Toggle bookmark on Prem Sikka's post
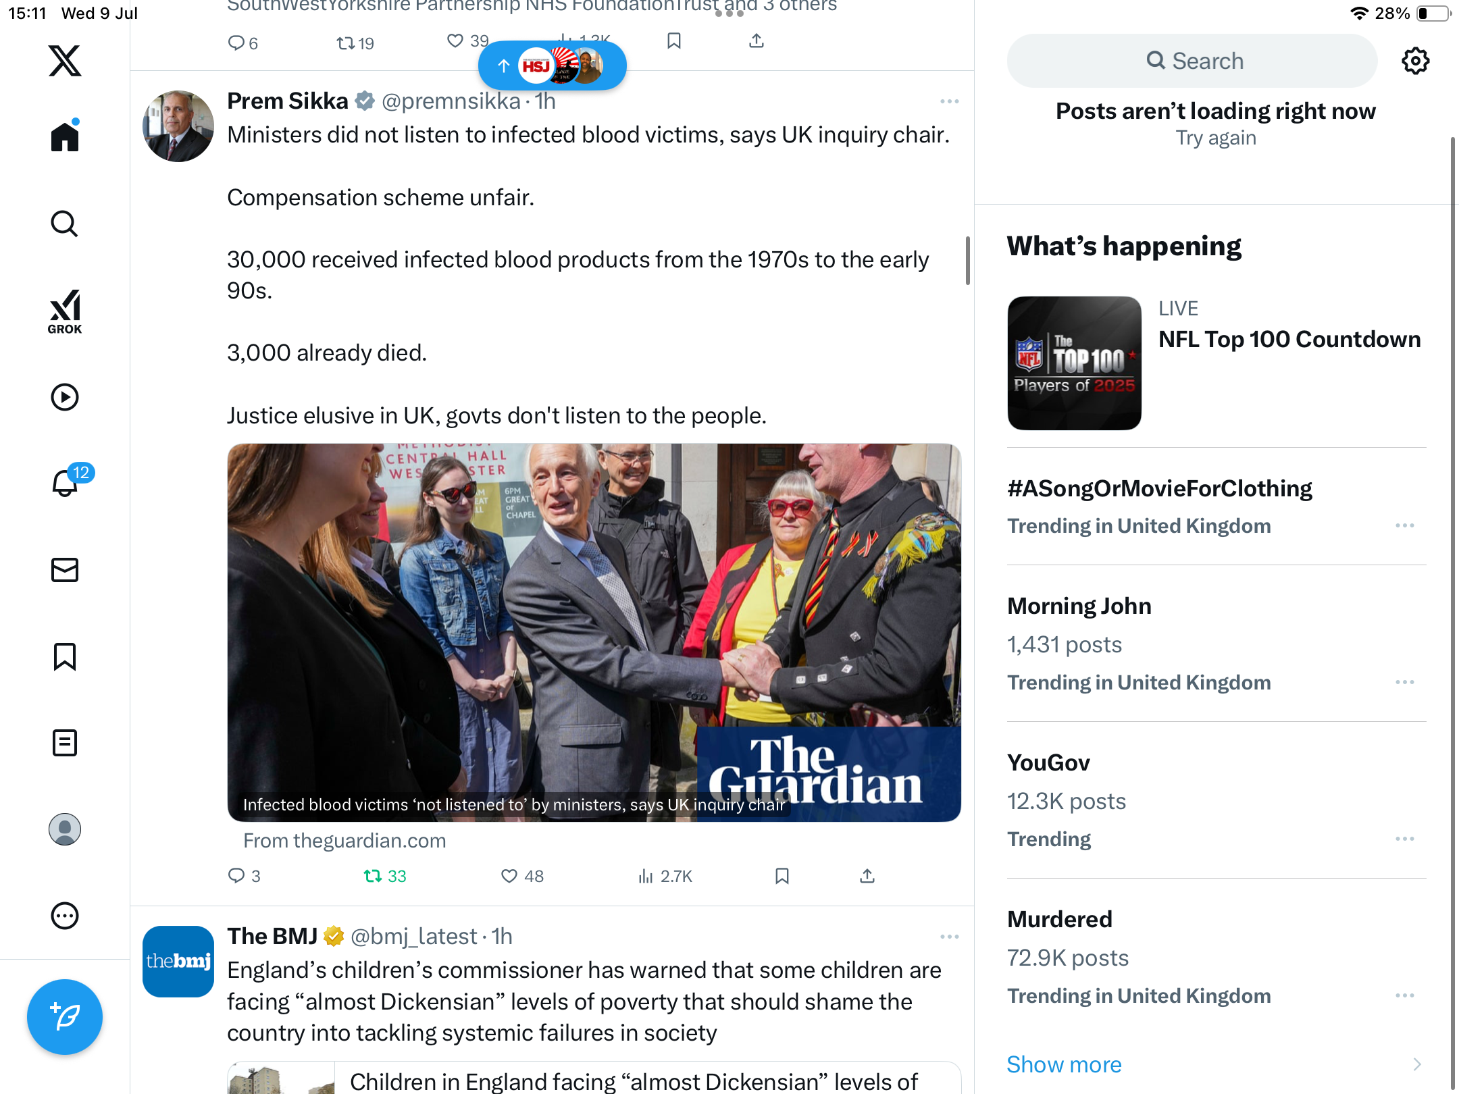Screen dimensions: 1459x1094 coord(782,876)
